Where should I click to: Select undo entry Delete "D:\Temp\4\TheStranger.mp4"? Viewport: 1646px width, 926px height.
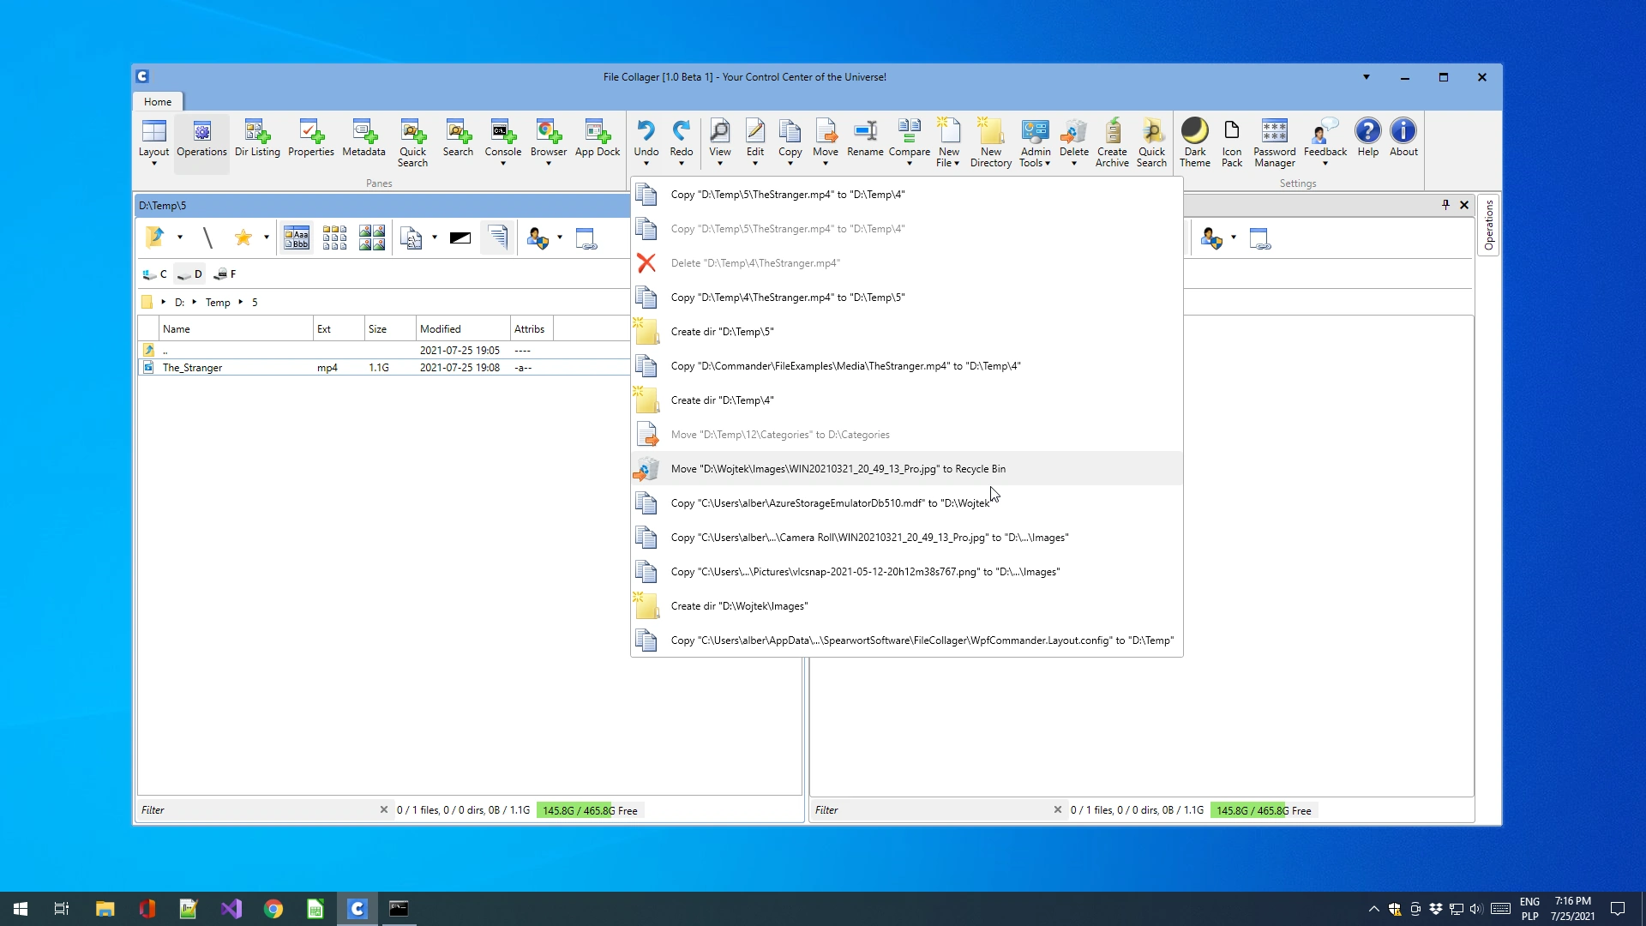pyautogui.click(x=906, y=262)
